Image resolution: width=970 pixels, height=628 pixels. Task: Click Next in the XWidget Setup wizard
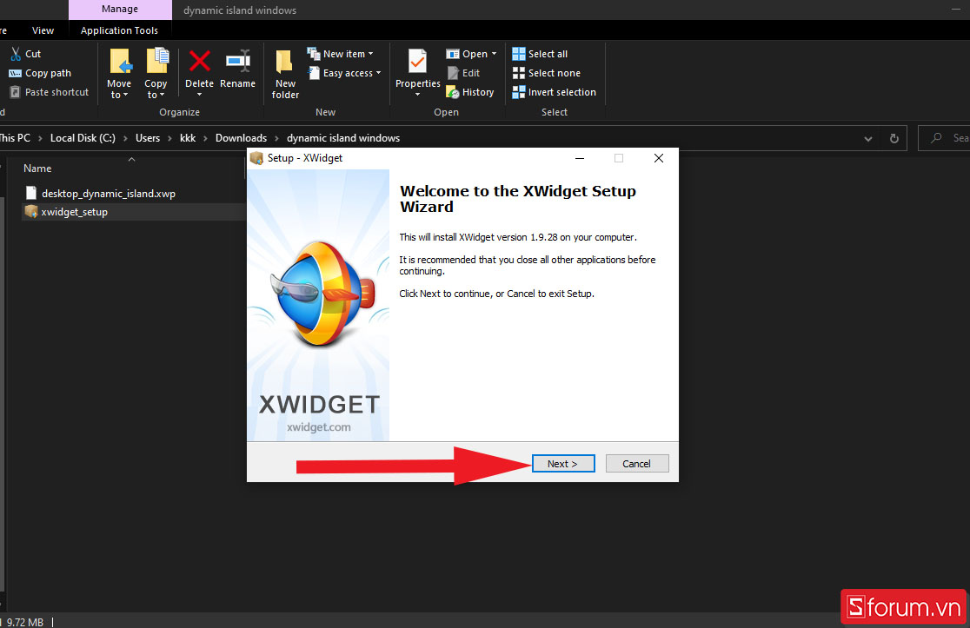point(563,464)
